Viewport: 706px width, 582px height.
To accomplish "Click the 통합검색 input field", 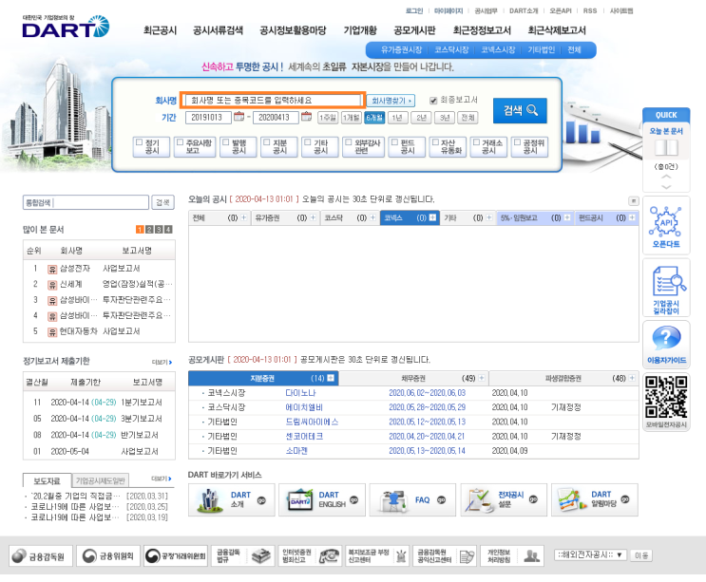I will coord(86,202).
